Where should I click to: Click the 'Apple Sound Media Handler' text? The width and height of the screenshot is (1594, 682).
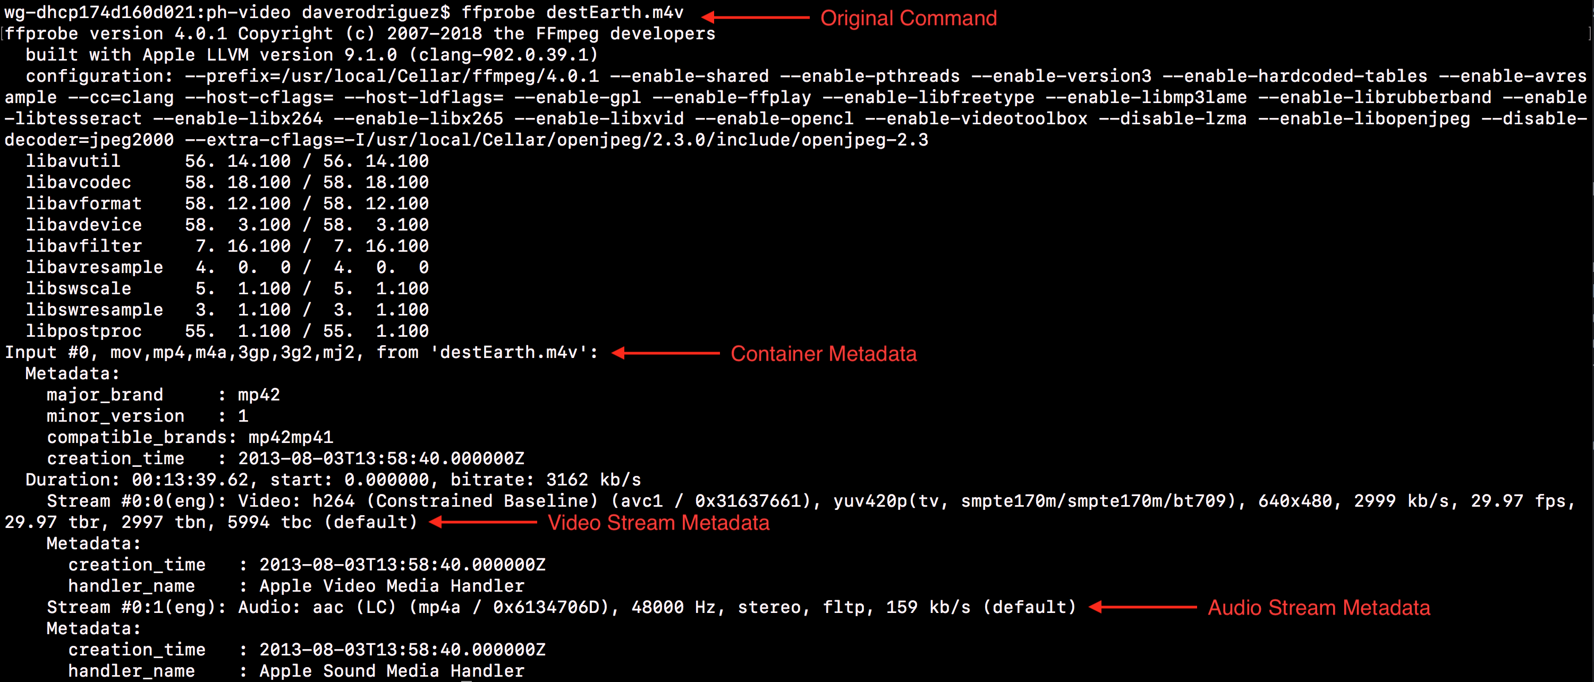(392, 671)
